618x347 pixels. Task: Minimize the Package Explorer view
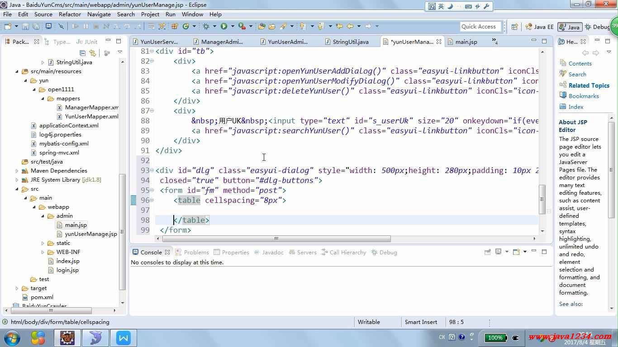point(107,41)
